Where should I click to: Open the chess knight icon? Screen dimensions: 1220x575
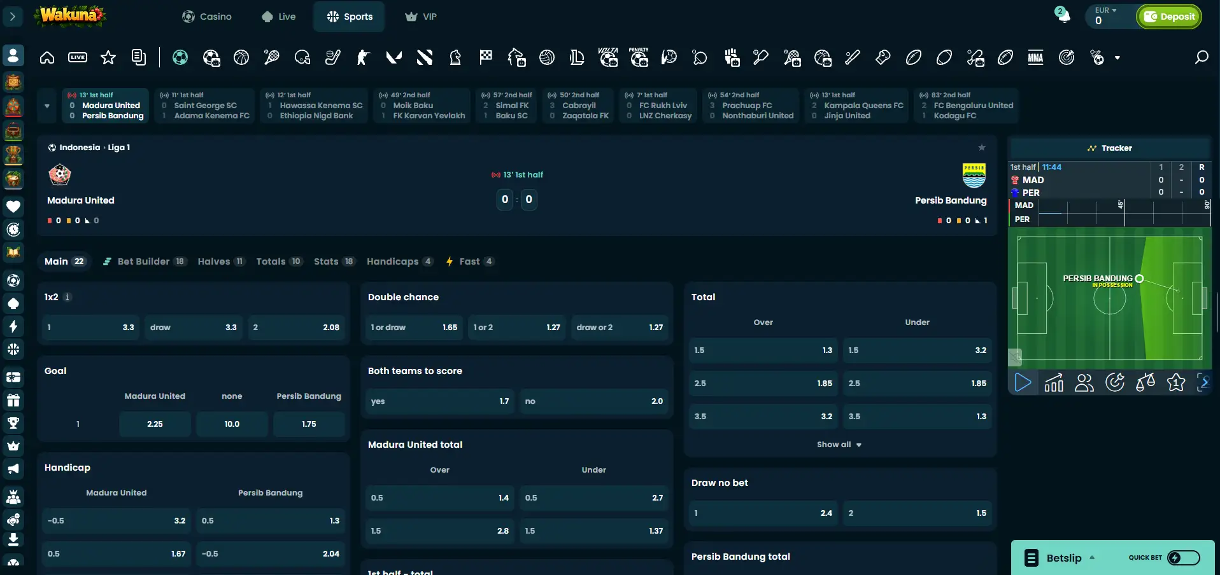point(455,58)
